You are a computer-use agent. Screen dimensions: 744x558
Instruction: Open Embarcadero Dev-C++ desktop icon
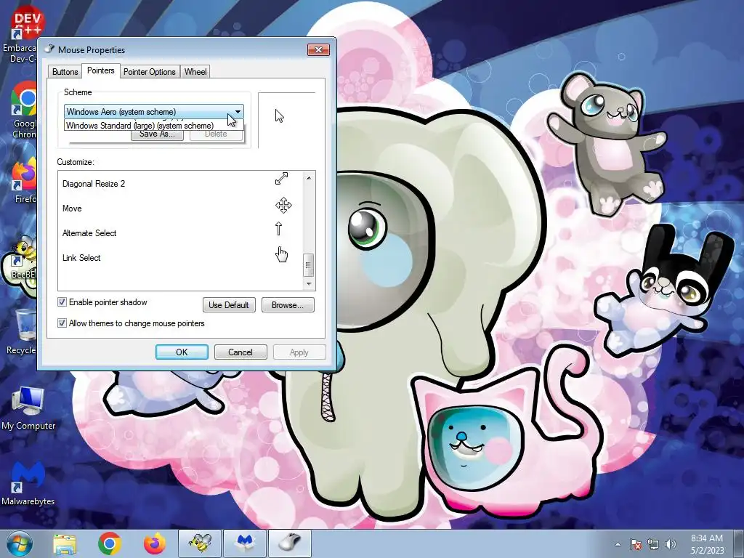click(24, 36)
